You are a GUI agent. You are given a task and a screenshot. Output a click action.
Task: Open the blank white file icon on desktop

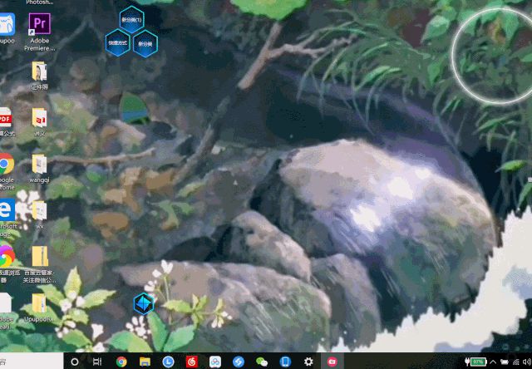point(6,303)
